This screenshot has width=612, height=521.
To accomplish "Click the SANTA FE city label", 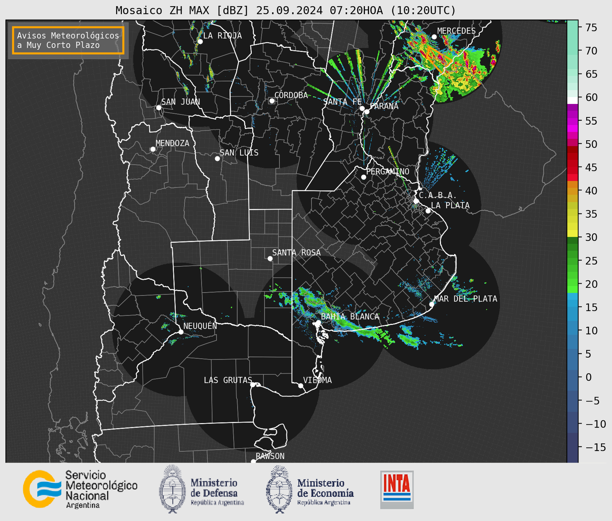I will coord(342,102).
